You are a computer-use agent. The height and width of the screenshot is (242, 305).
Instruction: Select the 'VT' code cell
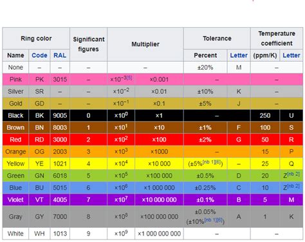coord(39,200)
